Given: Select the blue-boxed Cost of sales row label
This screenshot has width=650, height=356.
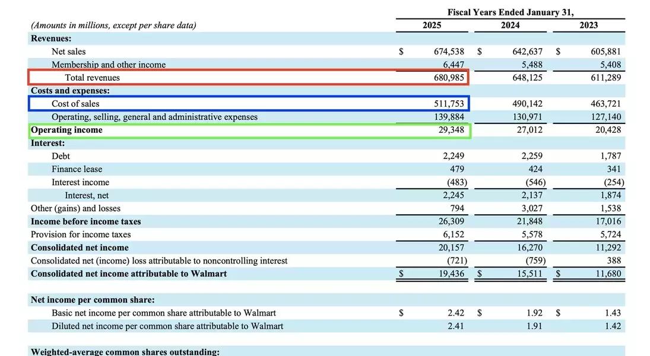Looking at the screenshot, I should [x=75, y=104].
